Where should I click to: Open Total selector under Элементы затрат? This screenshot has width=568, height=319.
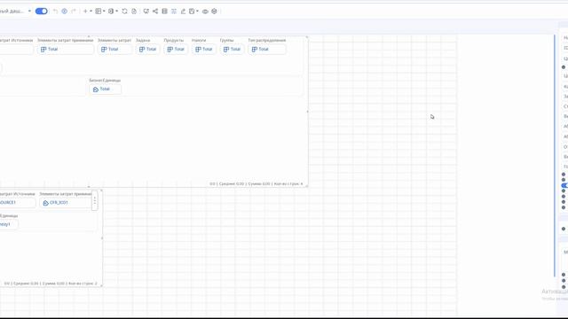(x=114, y=50)
